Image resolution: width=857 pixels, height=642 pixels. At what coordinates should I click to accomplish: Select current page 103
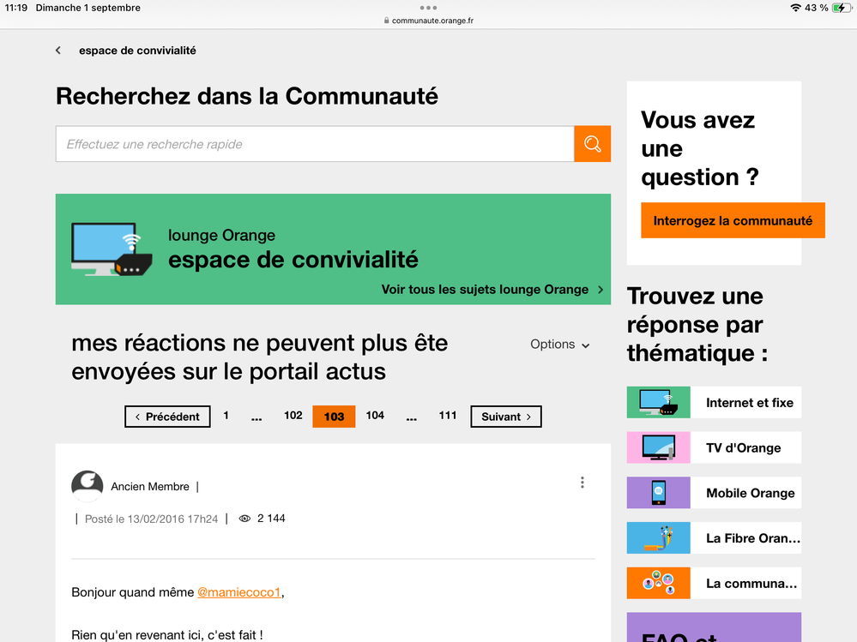pos(334,417)
